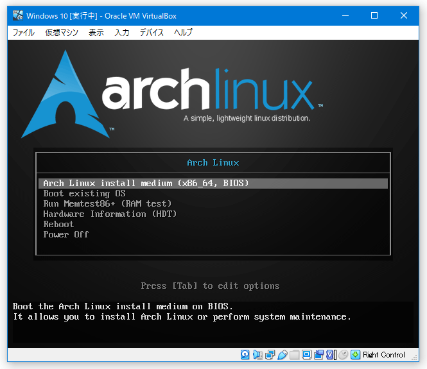
Task: Click the hard disk activity status icon
Action: click(245, 355)
